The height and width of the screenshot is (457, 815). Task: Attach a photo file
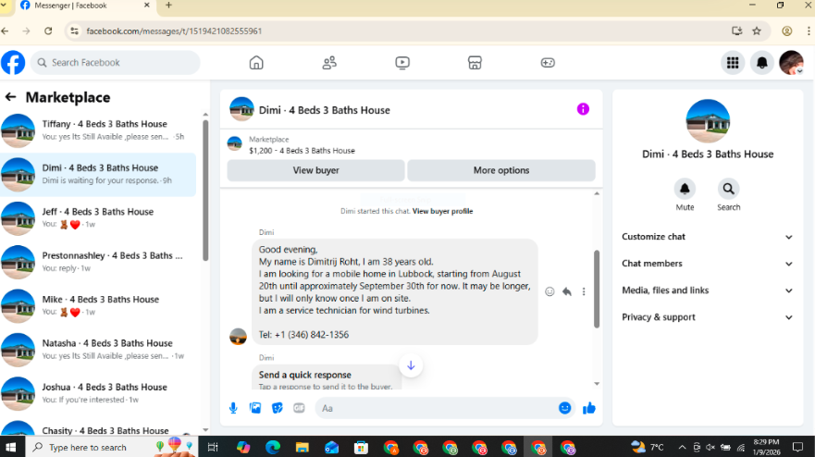point(255,408)
